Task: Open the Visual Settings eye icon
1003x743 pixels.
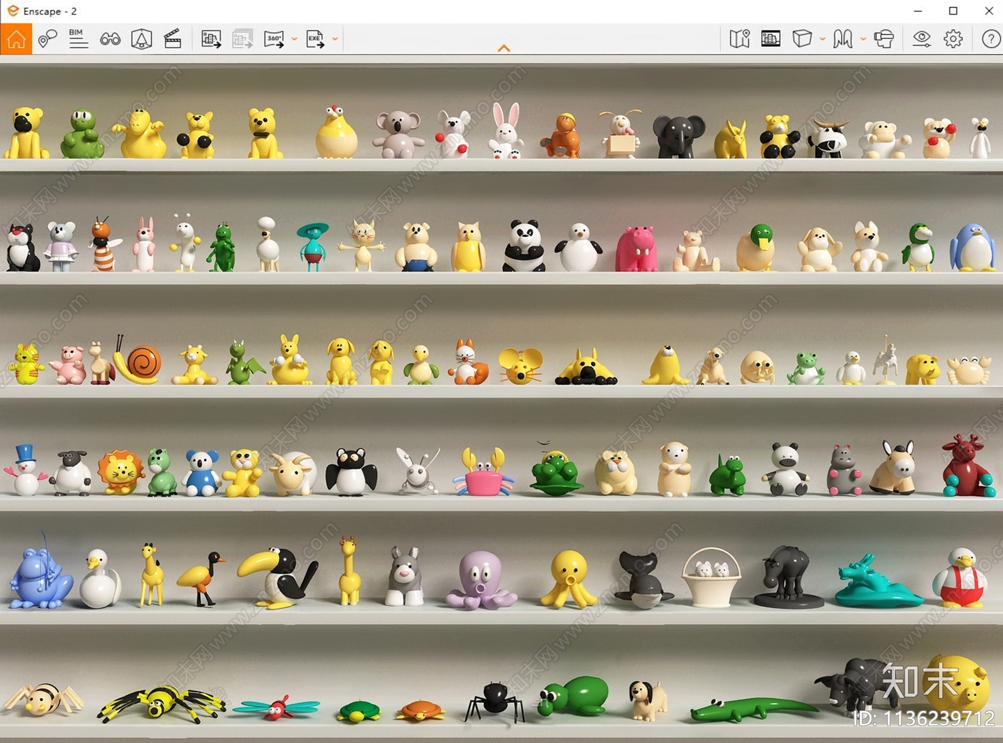Action: click(922, 39)
